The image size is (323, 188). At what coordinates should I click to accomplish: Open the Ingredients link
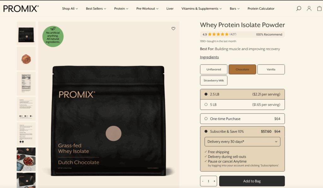coord(209,57)
